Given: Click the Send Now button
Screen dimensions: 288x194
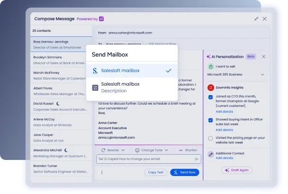Looking at the screenshot, I should (185, 172).
